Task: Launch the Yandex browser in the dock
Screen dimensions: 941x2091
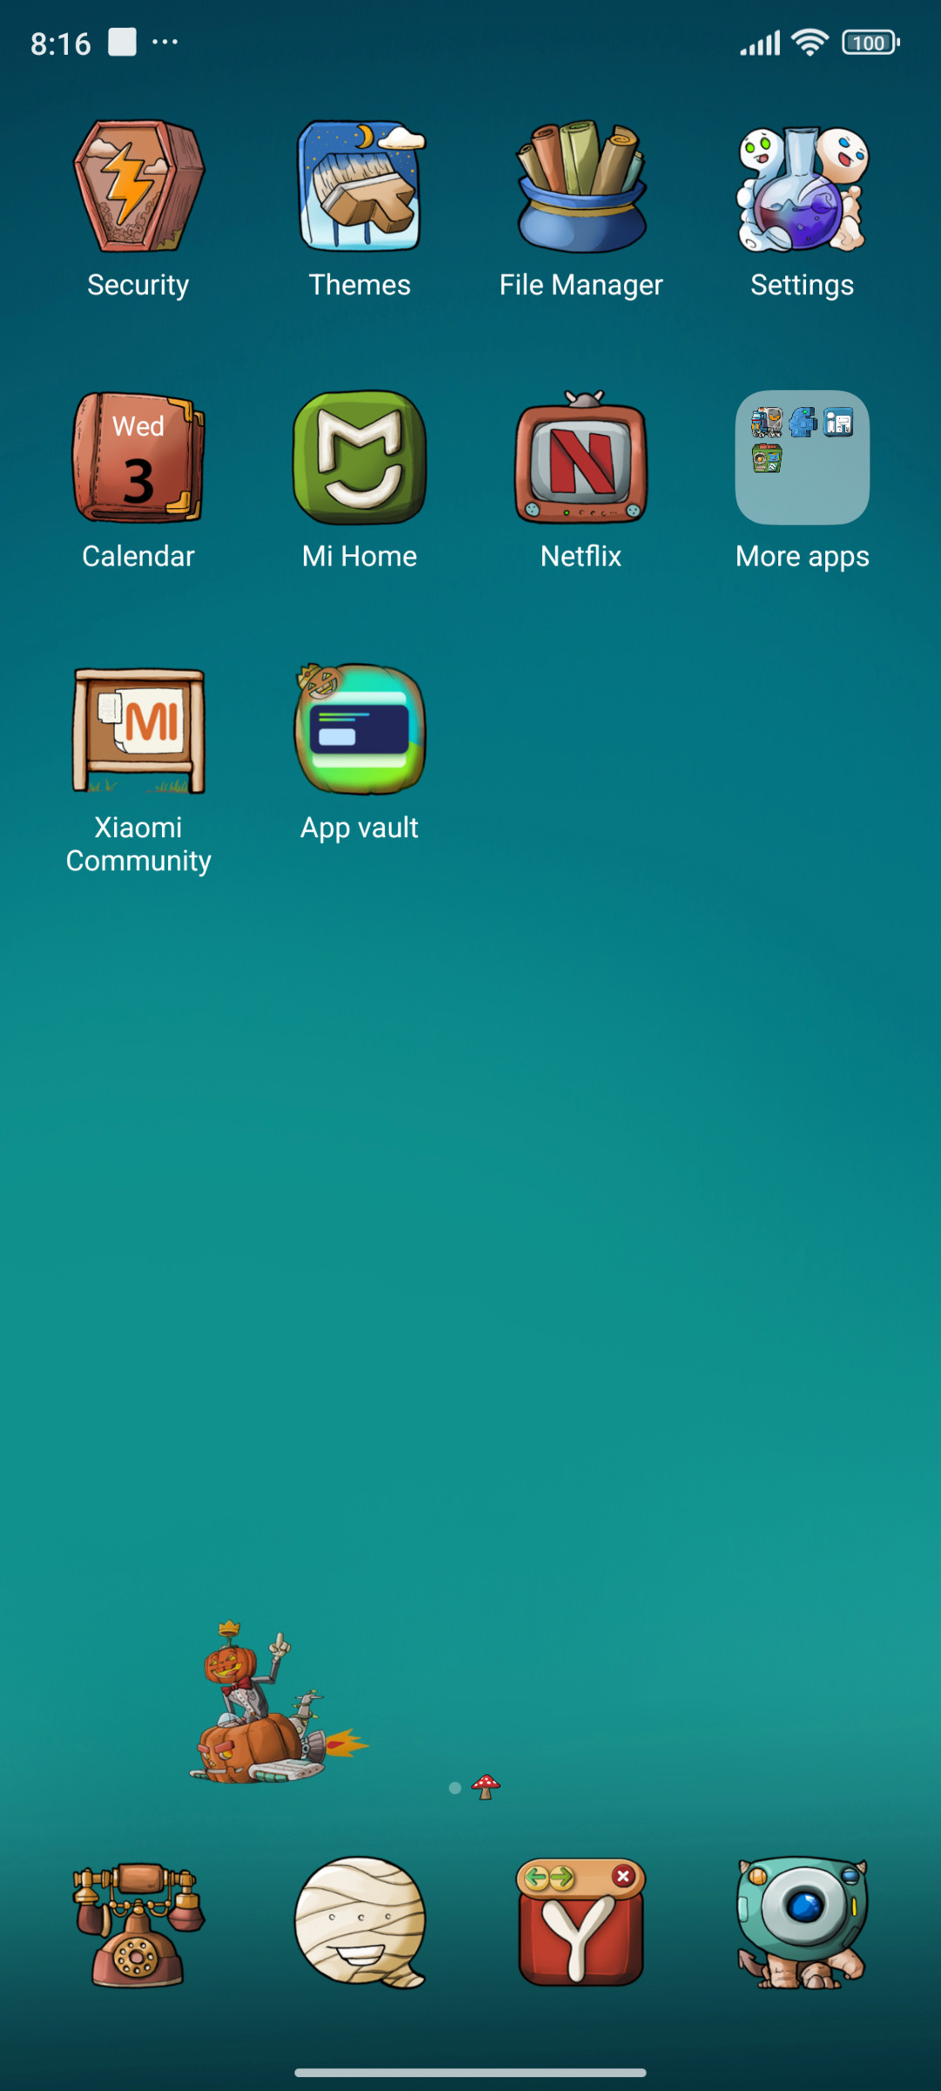Action: [581, 1923]
